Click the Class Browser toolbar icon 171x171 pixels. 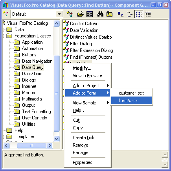70,14
